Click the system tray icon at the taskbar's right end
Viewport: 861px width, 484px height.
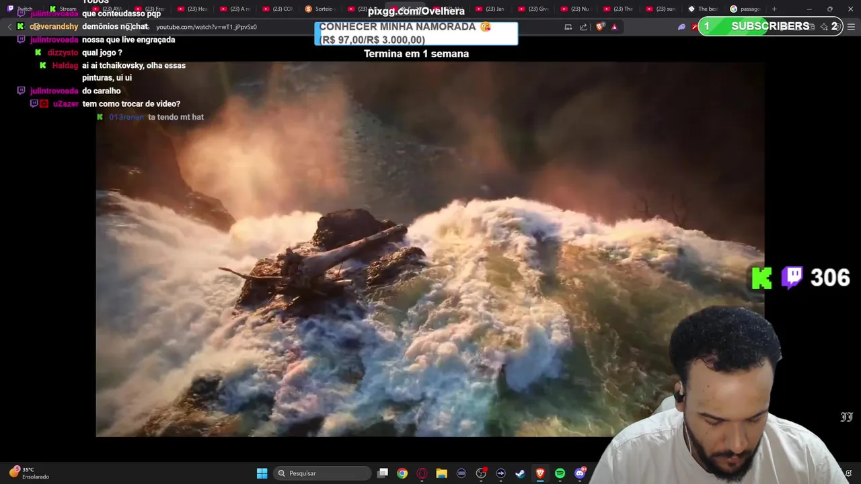click(x=849, y=473)
